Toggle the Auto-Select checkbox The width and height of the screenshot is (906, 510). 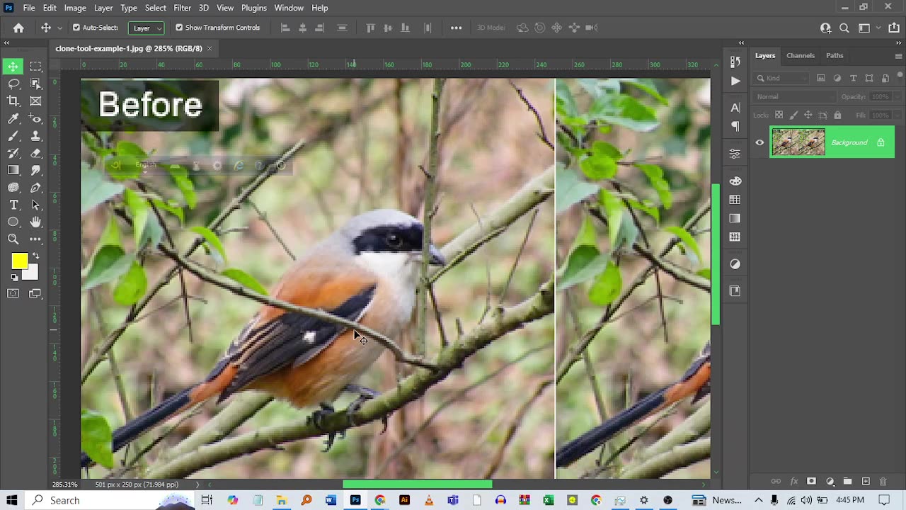point(76,28)
